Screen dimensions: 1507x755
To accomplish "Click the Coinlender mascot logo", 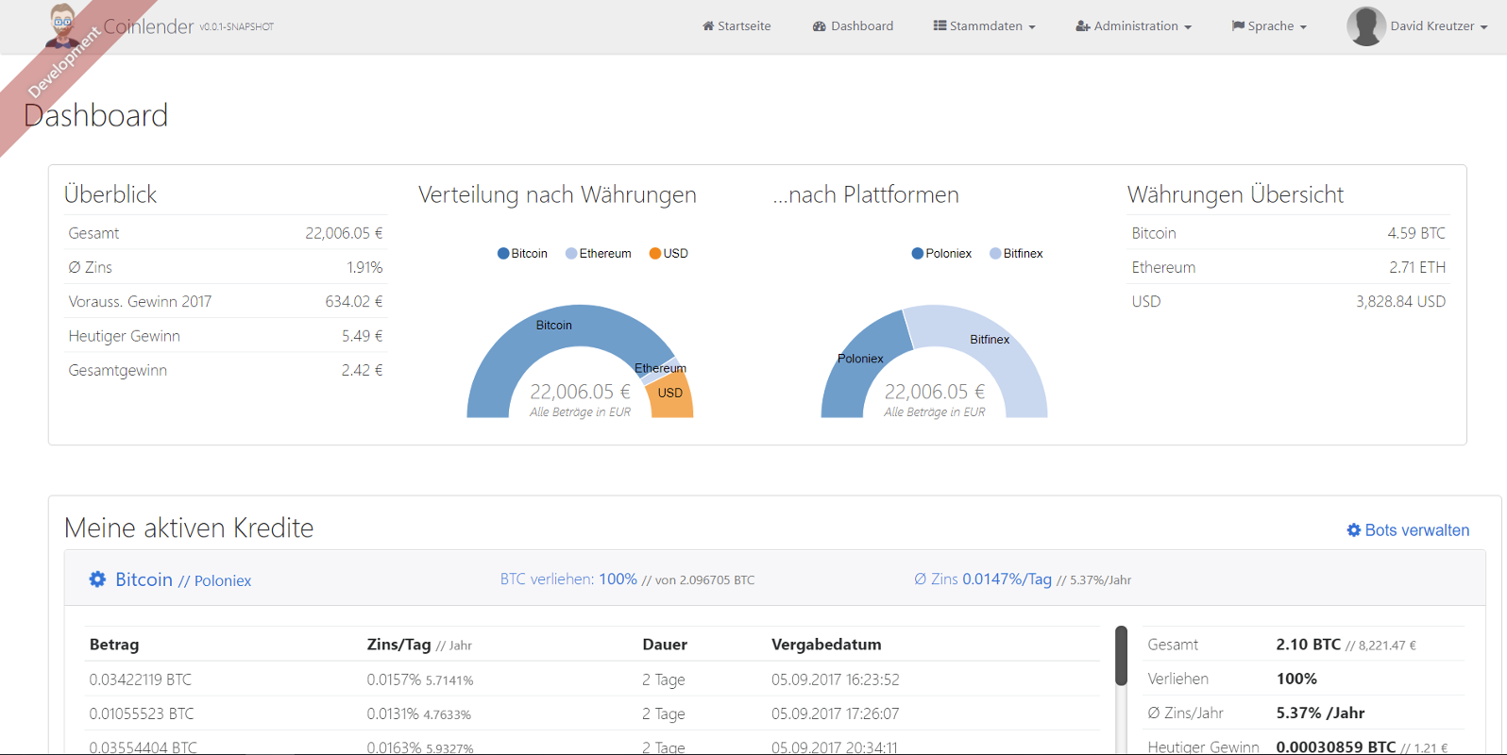I will point(63,25).
